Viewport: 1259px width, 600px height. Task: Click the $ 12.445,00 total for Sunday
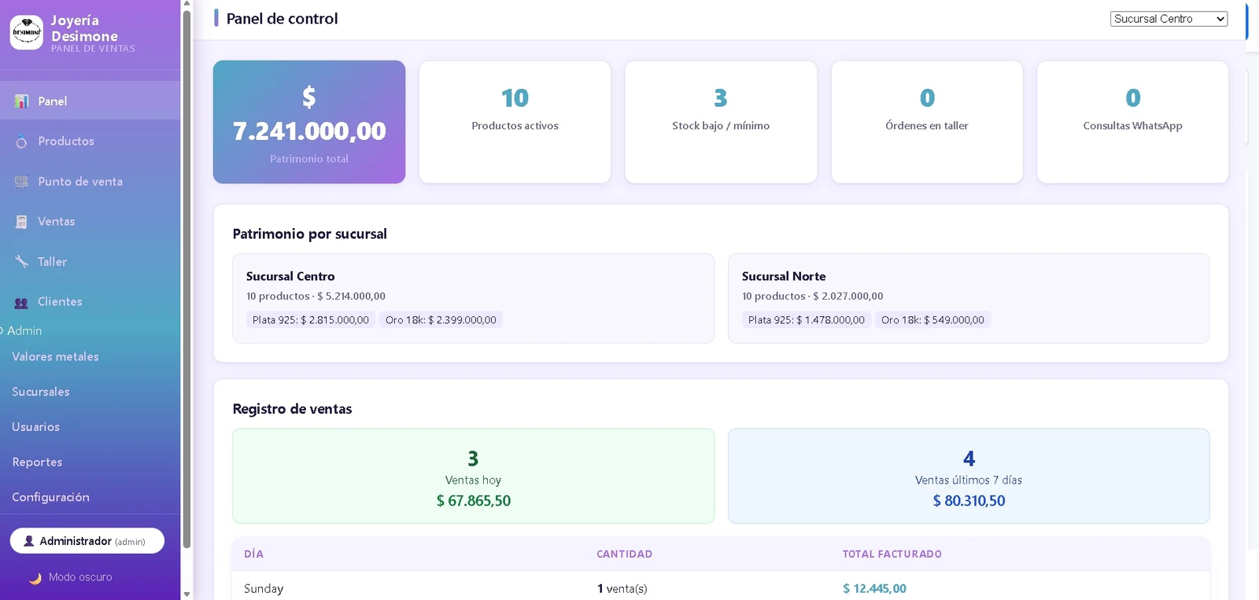coord(874,589)
